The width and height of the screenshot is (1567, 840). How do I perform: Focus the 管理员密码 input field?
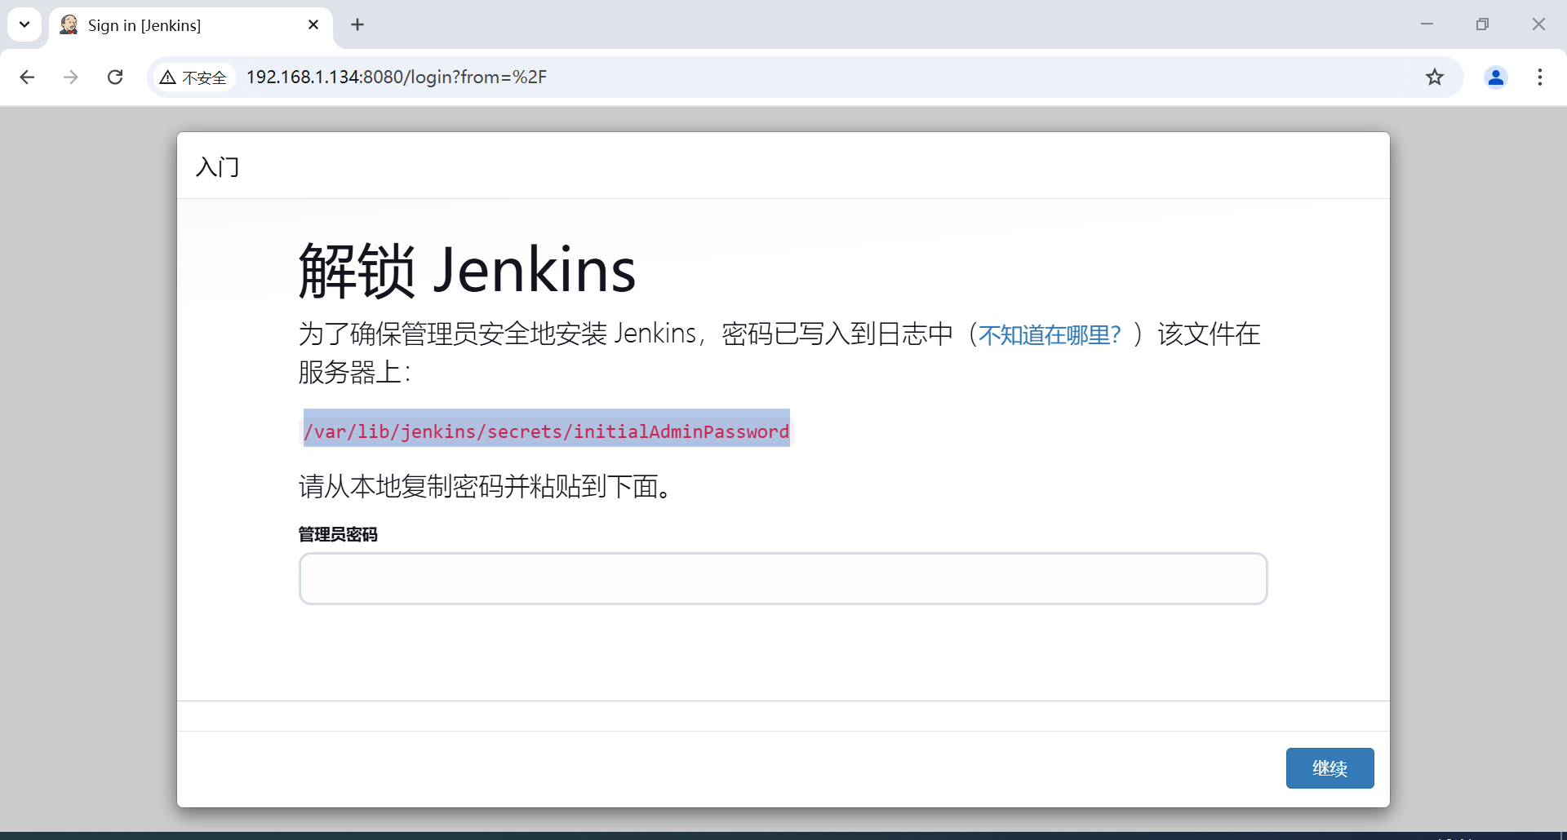tap(783, 578)
